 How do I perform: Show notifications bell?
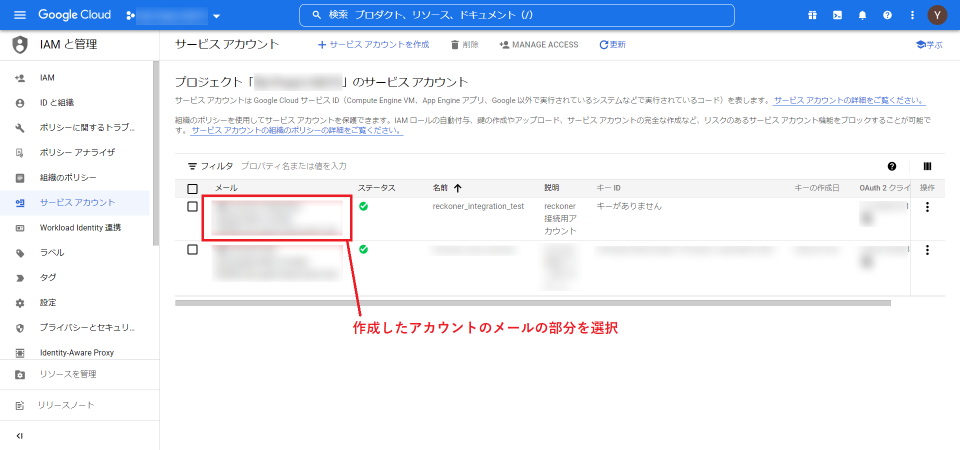coord(862,15)
